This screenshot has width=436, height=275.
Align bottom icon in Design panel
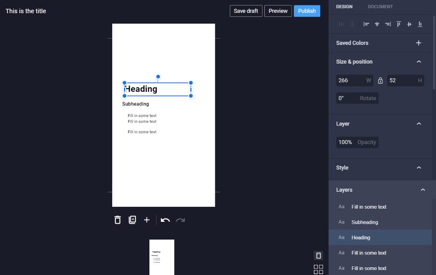pyautogui.click(x=420, y=24)
